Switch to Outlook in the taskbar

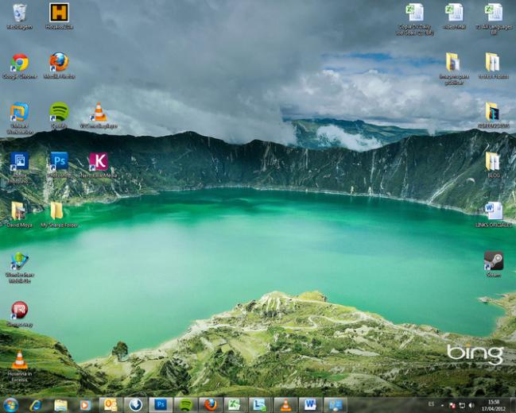click(111, 405)
